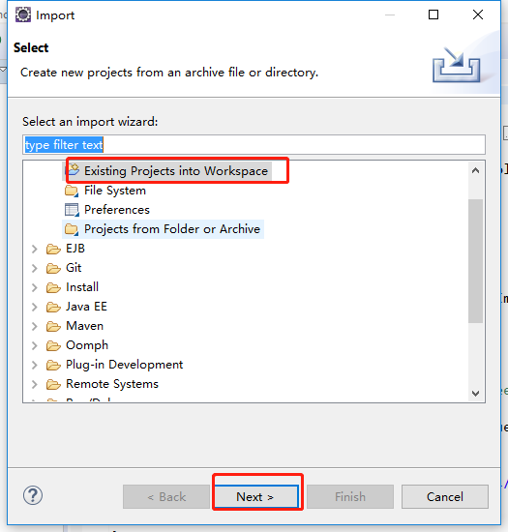508x532 pixels.
Task: Click the Git folder icon
Action: pos(53,268)
